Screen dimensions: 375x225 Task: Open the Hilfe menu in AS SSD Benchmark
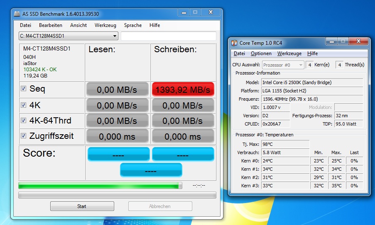[x=155, y=25]
